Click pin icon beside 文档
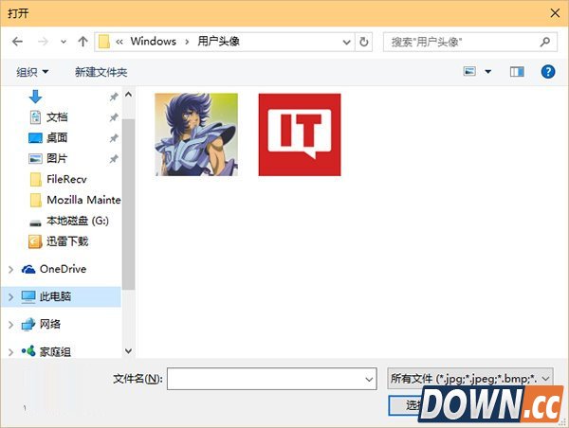The height and width of the screenshot is (428, 569). pos(114,117)
